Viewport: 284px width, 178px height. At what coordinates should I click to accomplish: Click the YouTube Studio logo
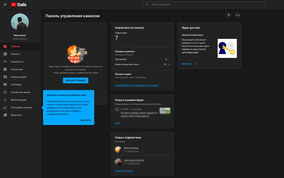point(19,5)
